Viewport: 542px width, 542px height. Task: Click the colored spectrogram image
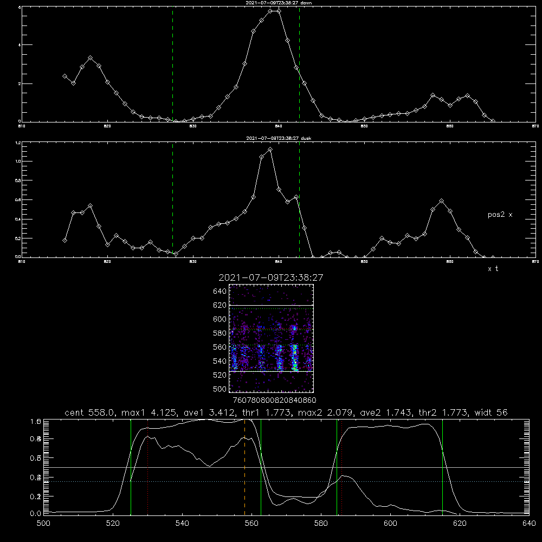272,338
